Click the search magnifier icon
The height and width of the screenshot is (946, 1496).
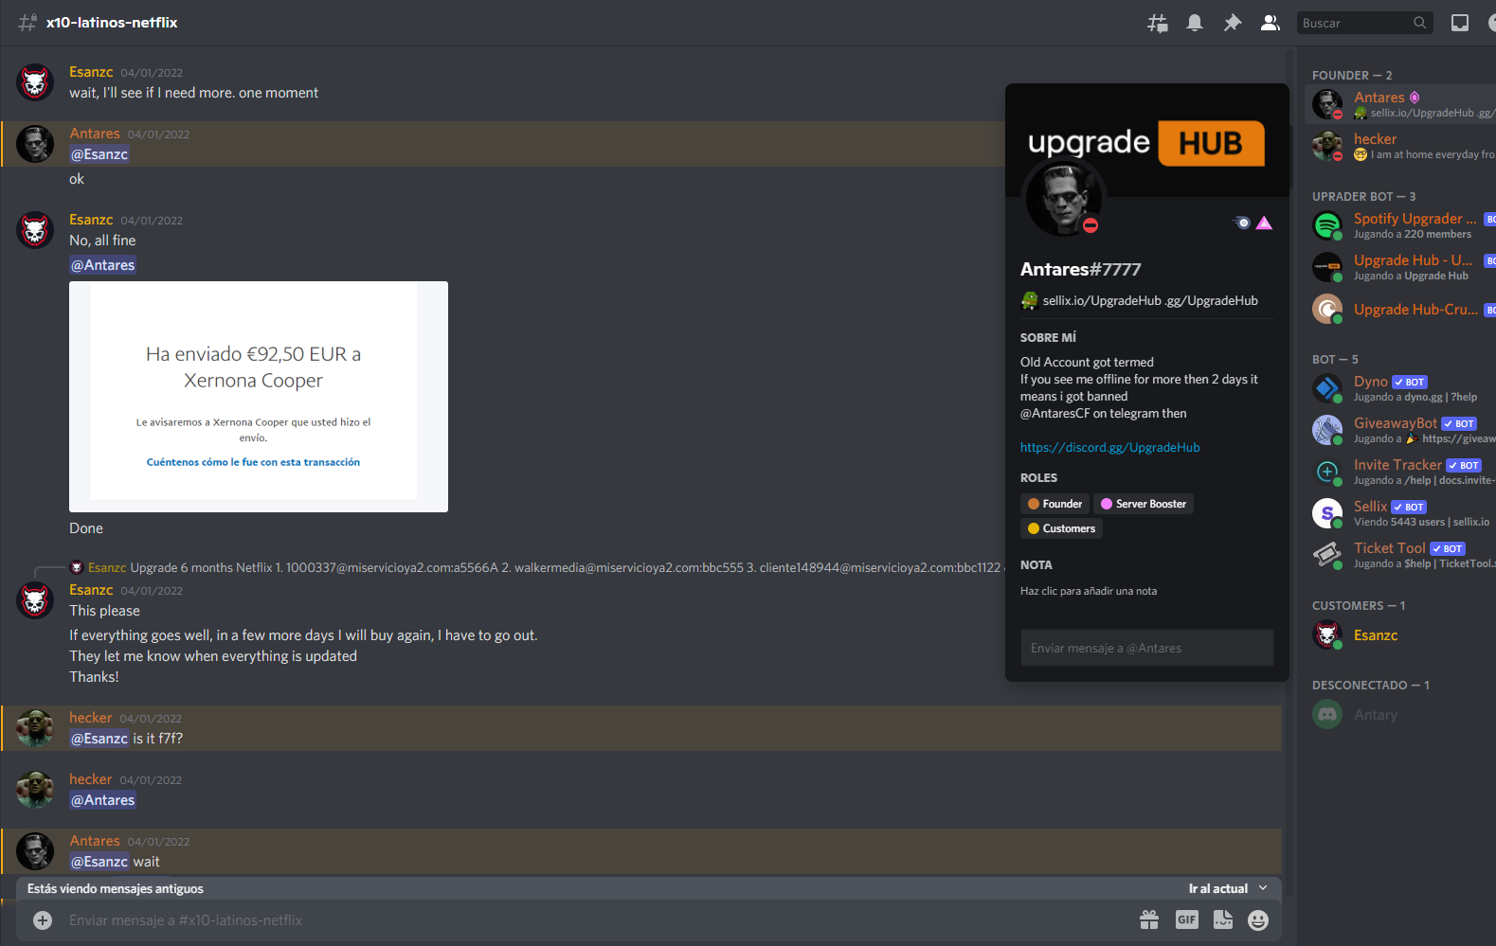pos(1419,23)
